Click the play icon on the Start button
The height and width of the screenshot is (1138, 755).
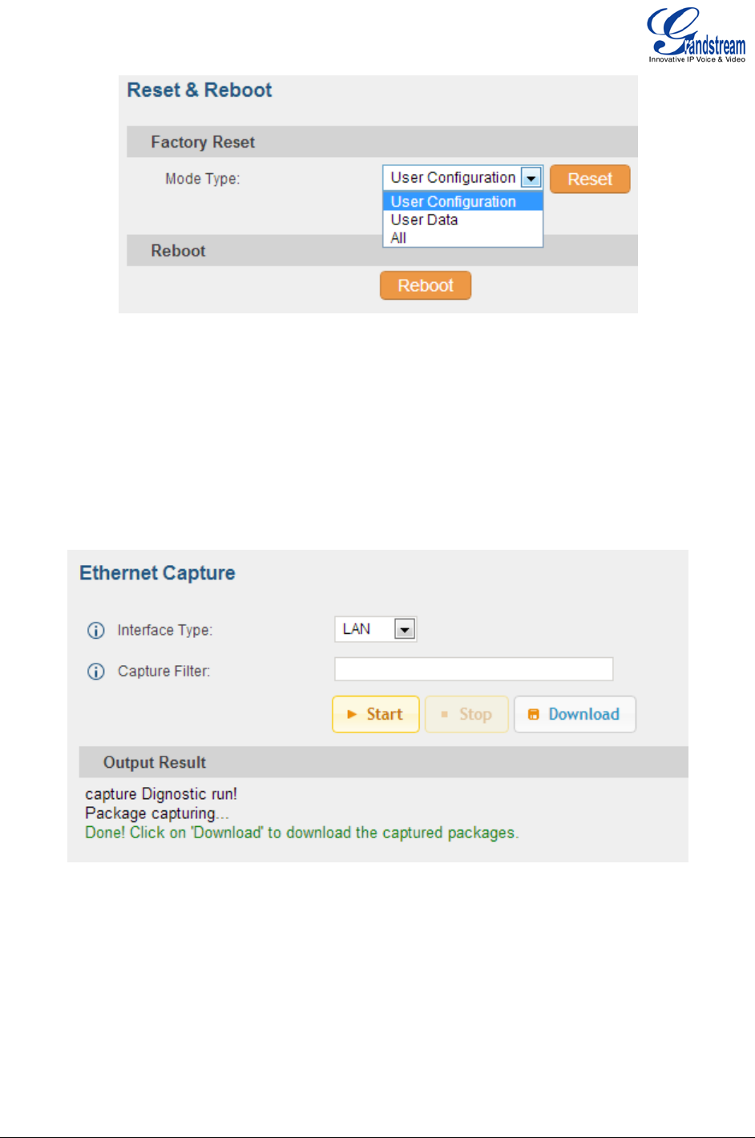click(x=352, y=714)
